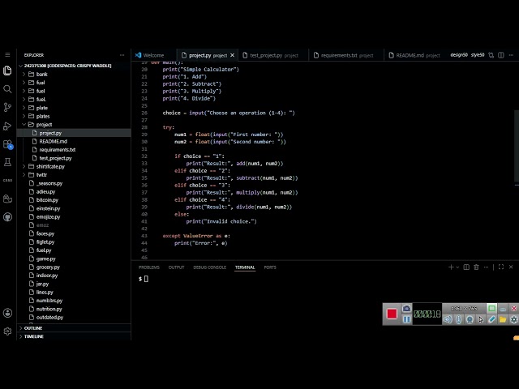Screen dimensions: 519x389
Task: Click the style50 button
Action: 478,55
